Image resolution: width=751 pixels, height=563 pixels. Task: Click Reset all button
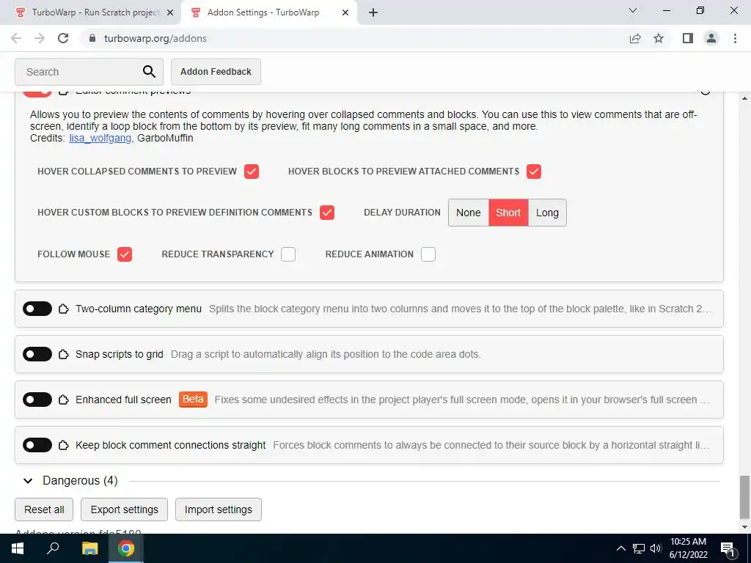pyautogui.click(x=44, y=509)
